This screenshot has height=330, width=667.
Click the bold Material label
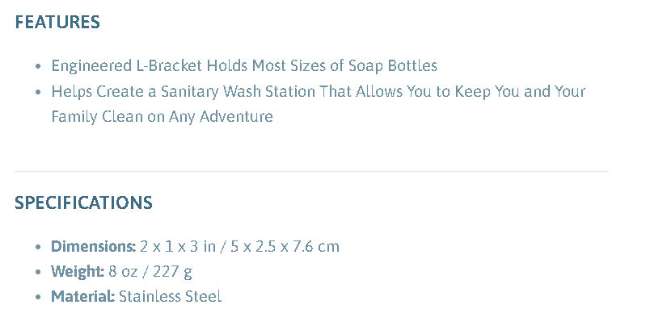(x=82, y=296)
